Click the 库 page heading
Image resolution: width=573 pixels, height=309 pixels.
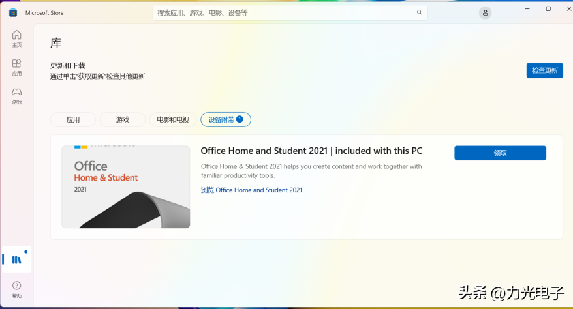click(x=55, y=44)
